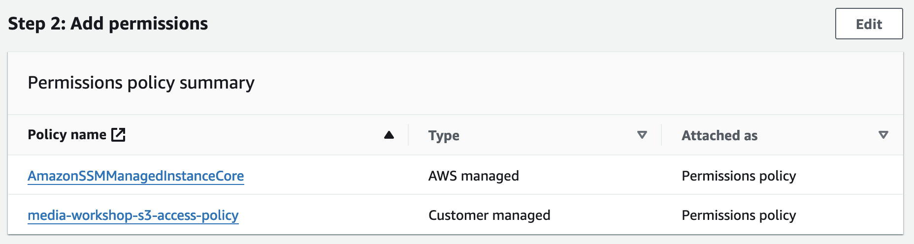Click the external link icon beside Policy name
The image size is (914, 244).
(x=118, y=135)
